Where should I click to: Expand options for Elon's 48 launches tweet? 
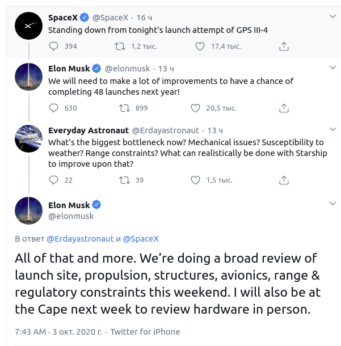(332, 67)
